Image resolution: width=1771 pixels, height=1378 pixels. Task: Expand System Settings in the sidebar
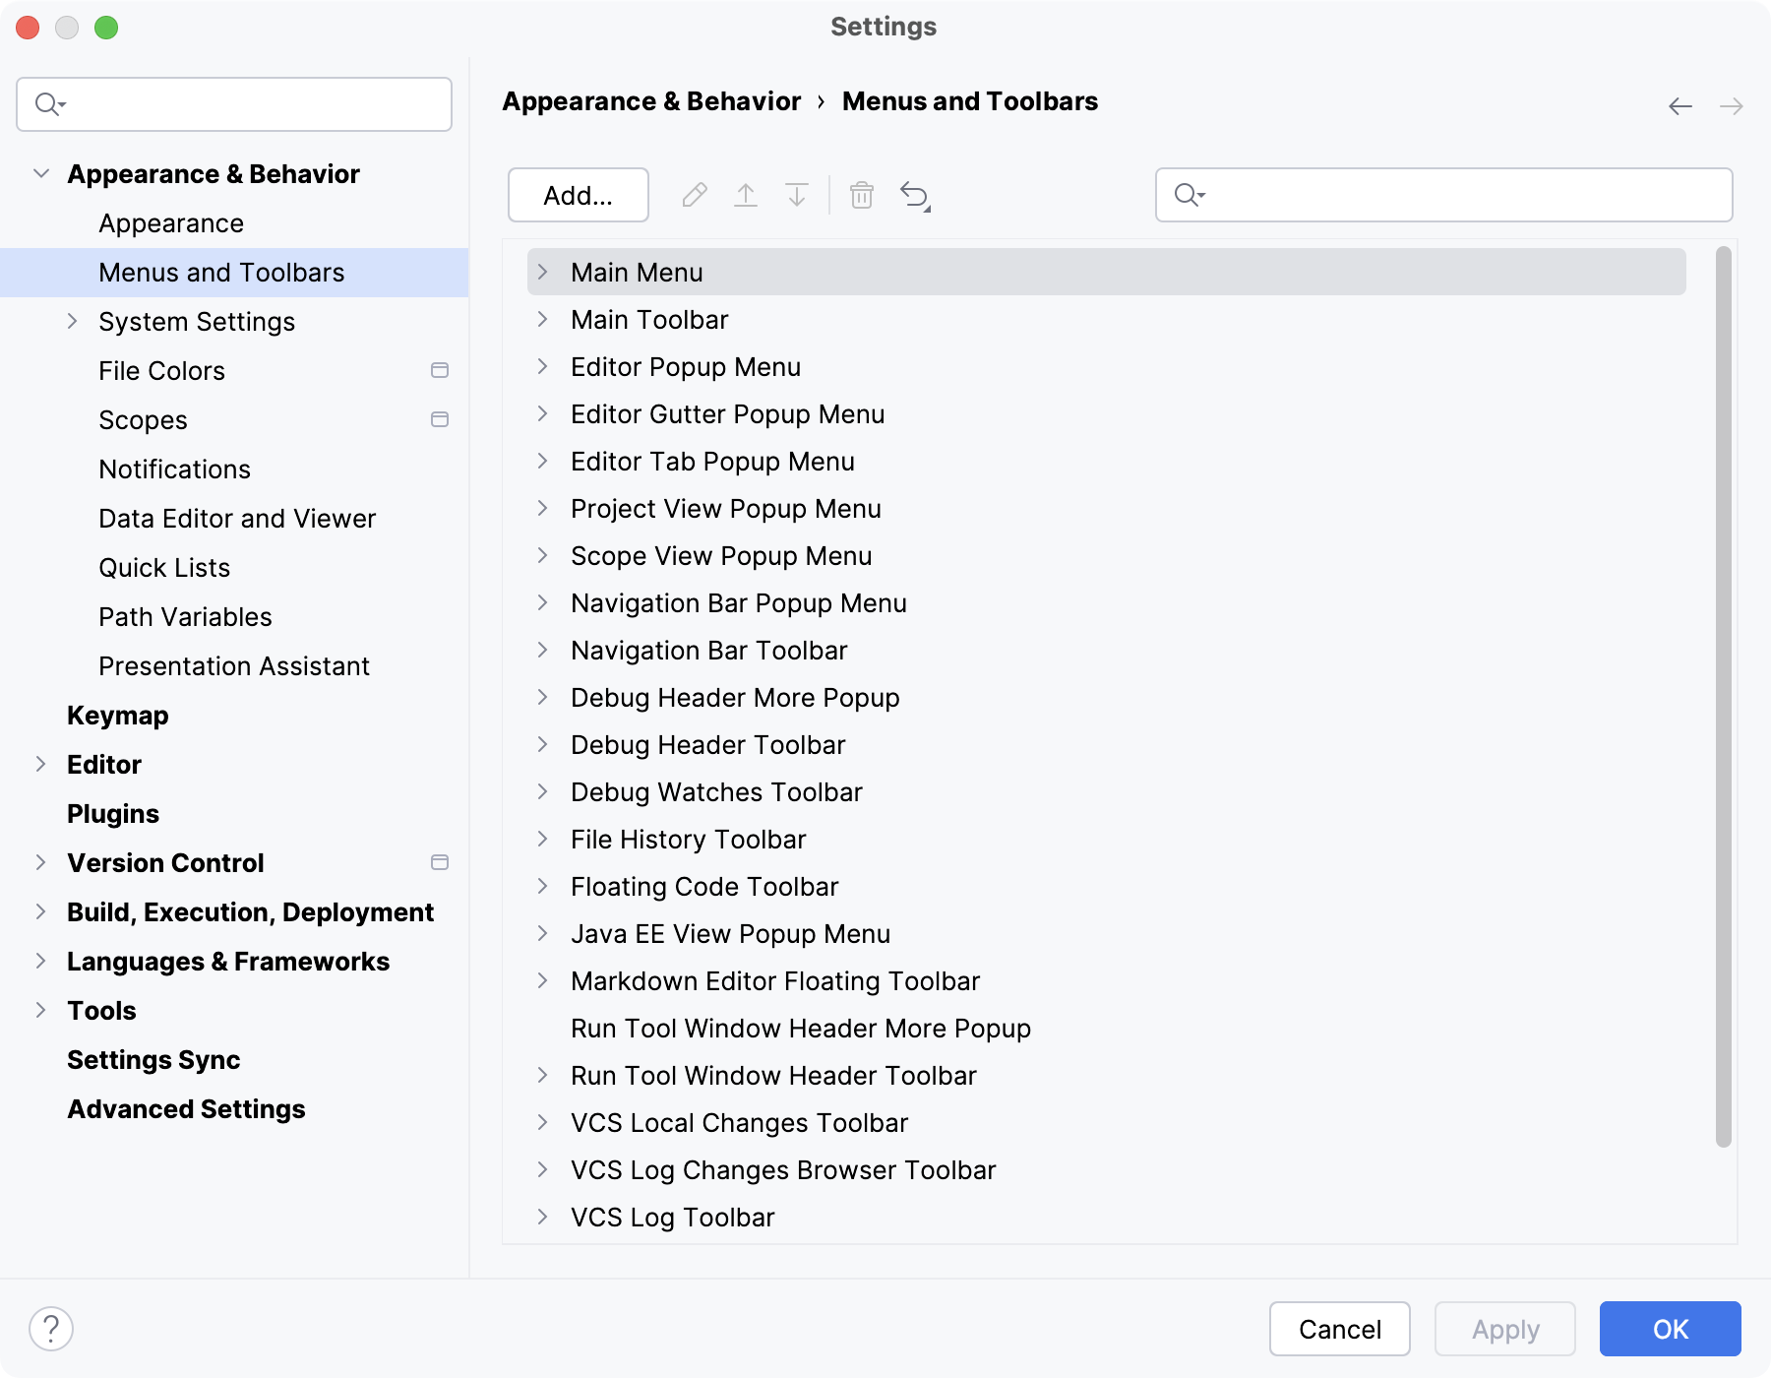72,321
